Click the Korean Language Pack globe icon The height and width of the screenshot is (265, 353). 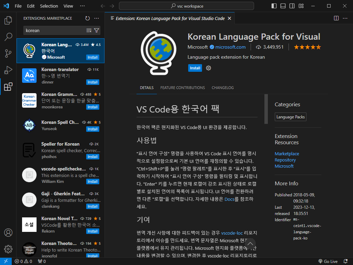159,53
